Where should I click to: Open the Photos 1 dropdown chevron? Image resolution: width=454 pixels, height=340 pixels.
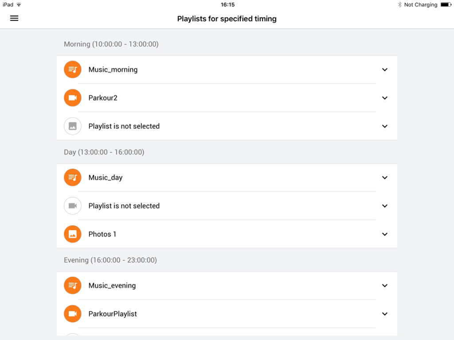tap(385, 234)
